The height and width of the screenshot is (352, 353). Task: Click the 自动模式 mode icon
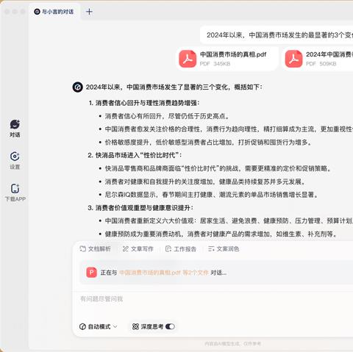point(82,326)
